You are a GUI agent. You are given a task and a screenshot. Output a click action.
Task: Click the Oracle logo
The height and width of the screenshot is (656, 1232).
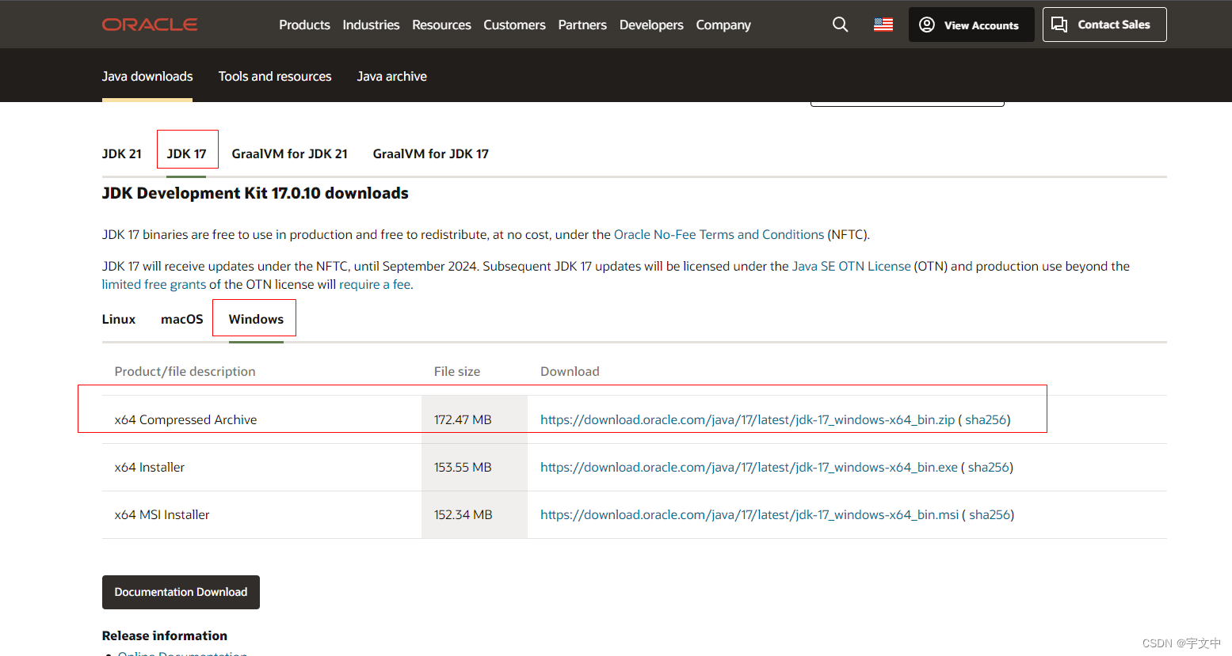(x=150, y=25)
